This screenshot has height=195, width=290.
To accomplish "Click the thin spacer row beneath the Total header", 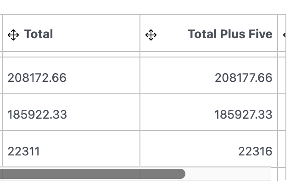I will [71, 54].
